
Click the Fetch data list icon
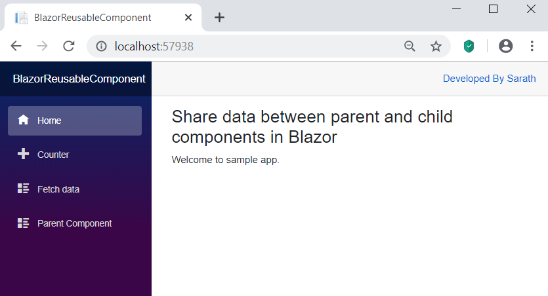[x=24, y=189]
